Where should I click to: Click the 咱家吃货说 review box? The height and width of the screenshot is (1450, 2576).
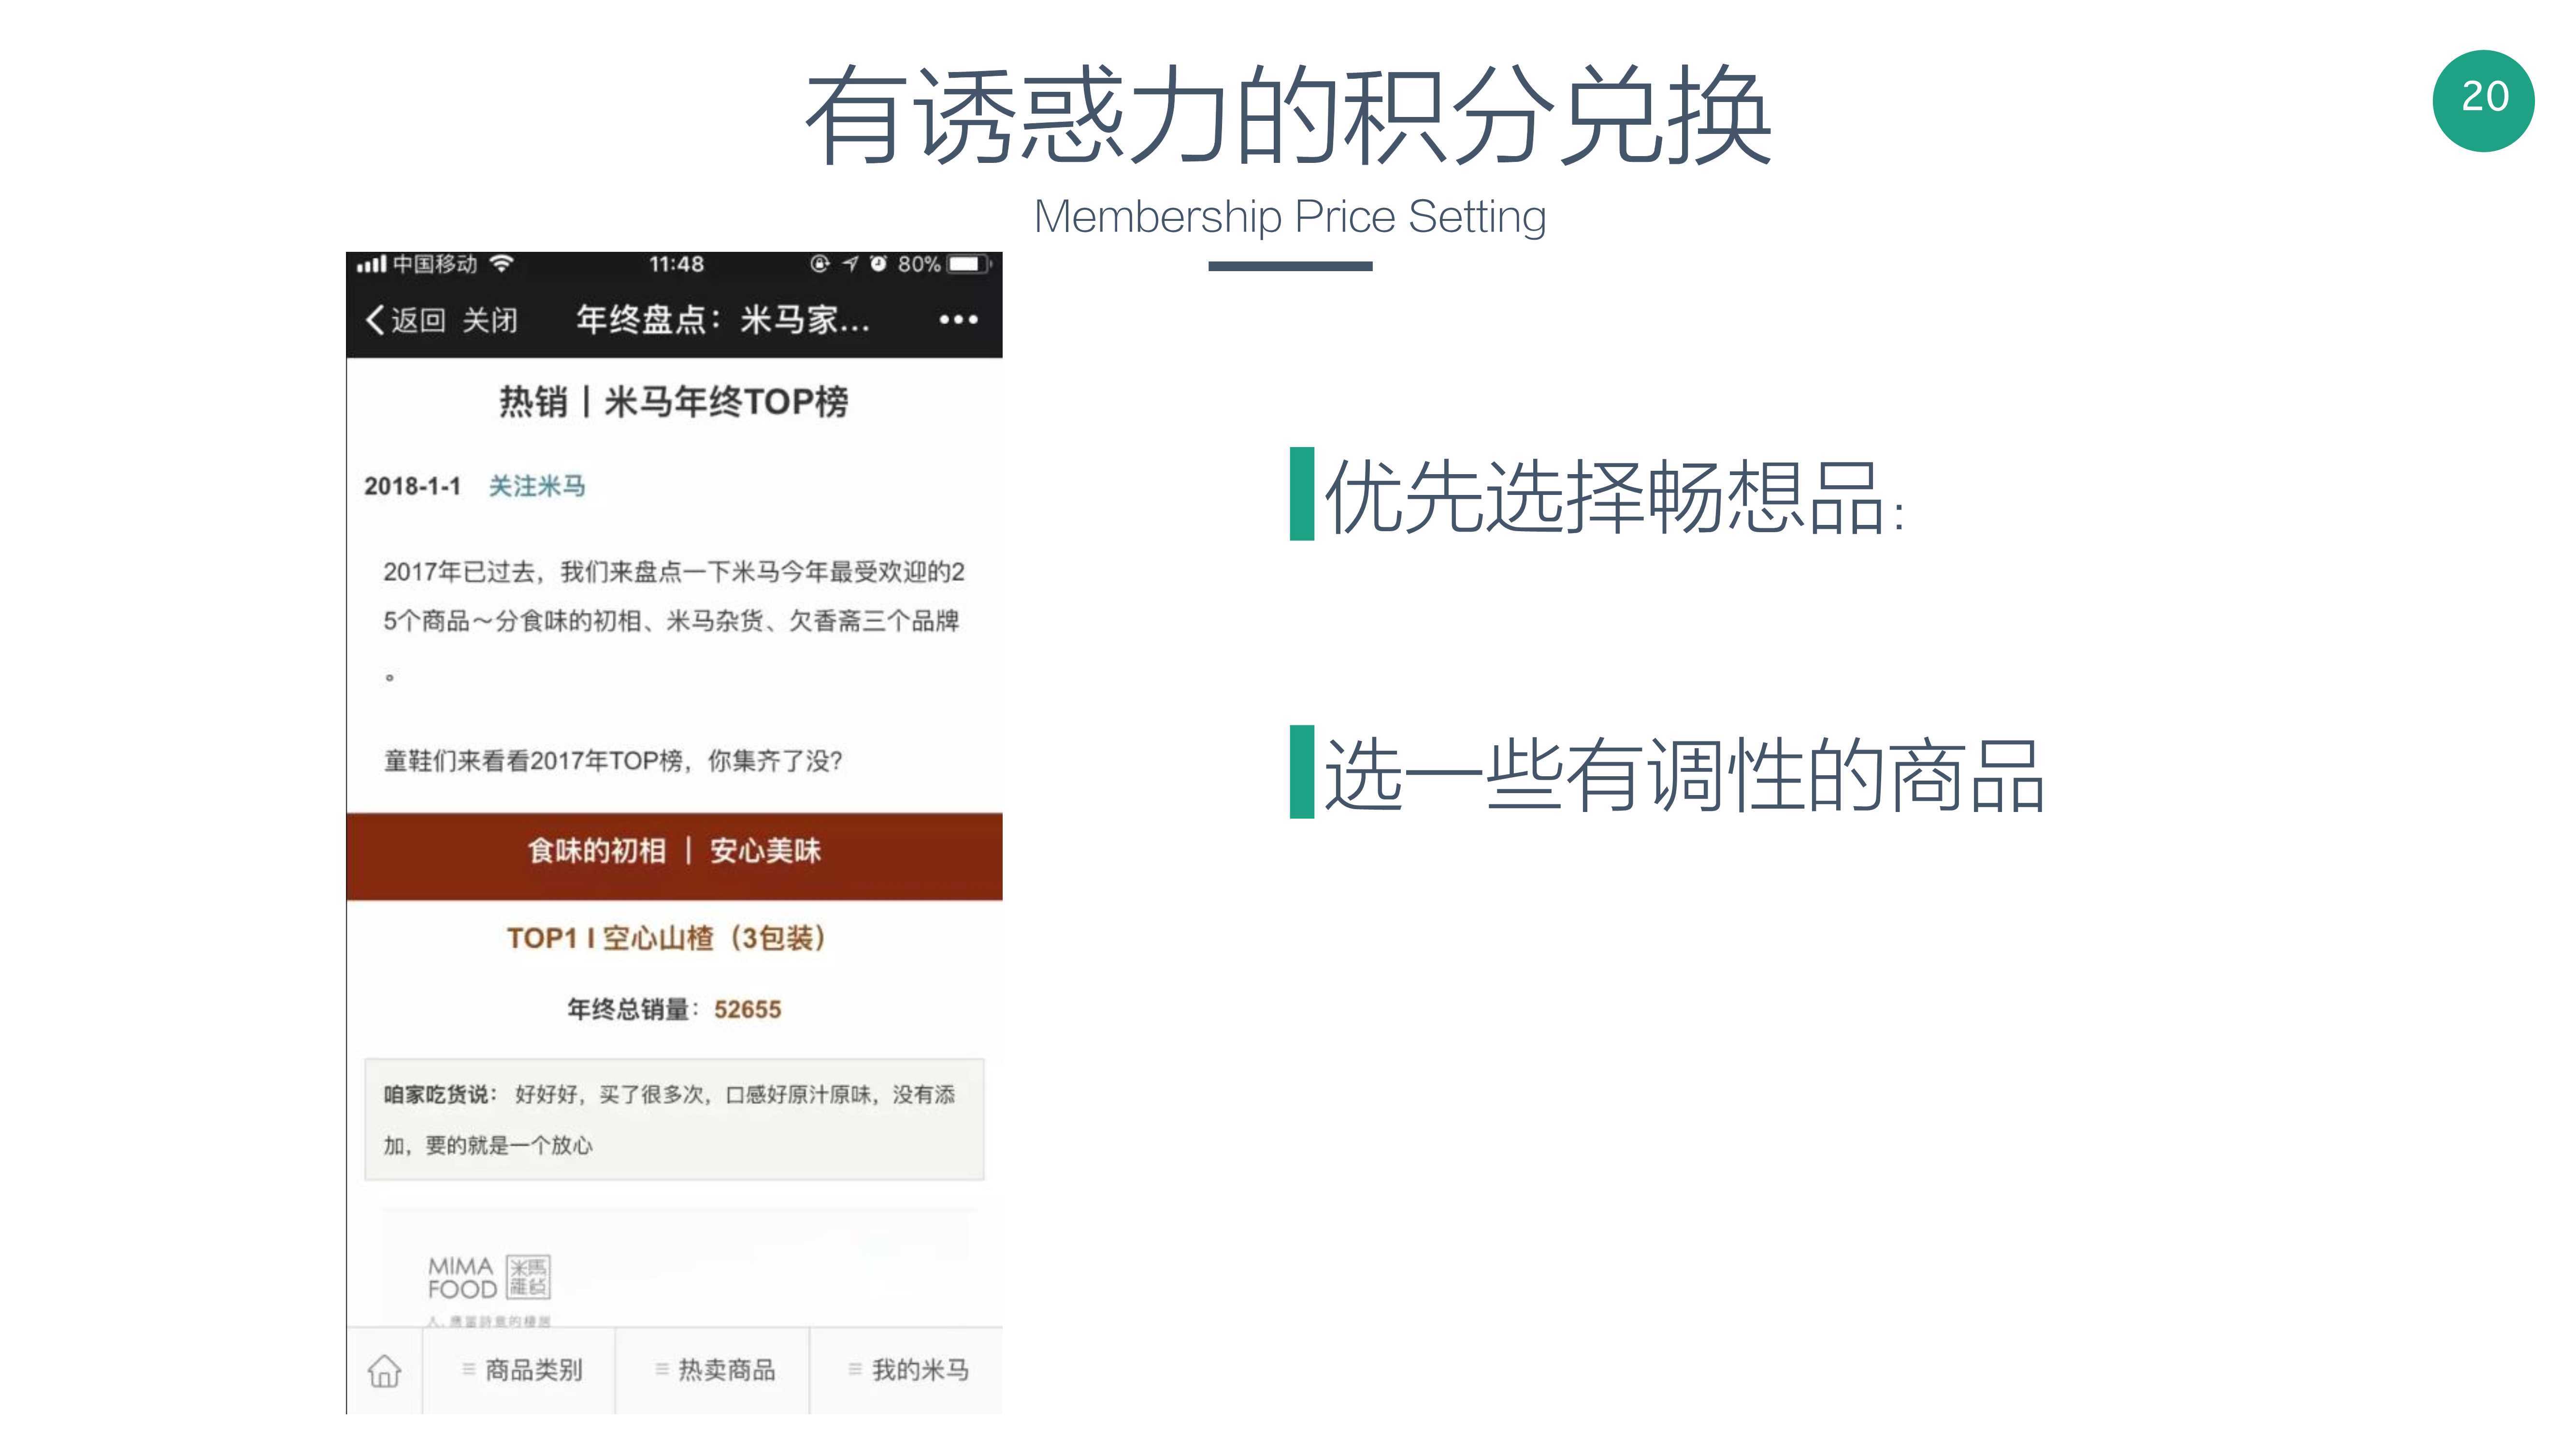674,1119
